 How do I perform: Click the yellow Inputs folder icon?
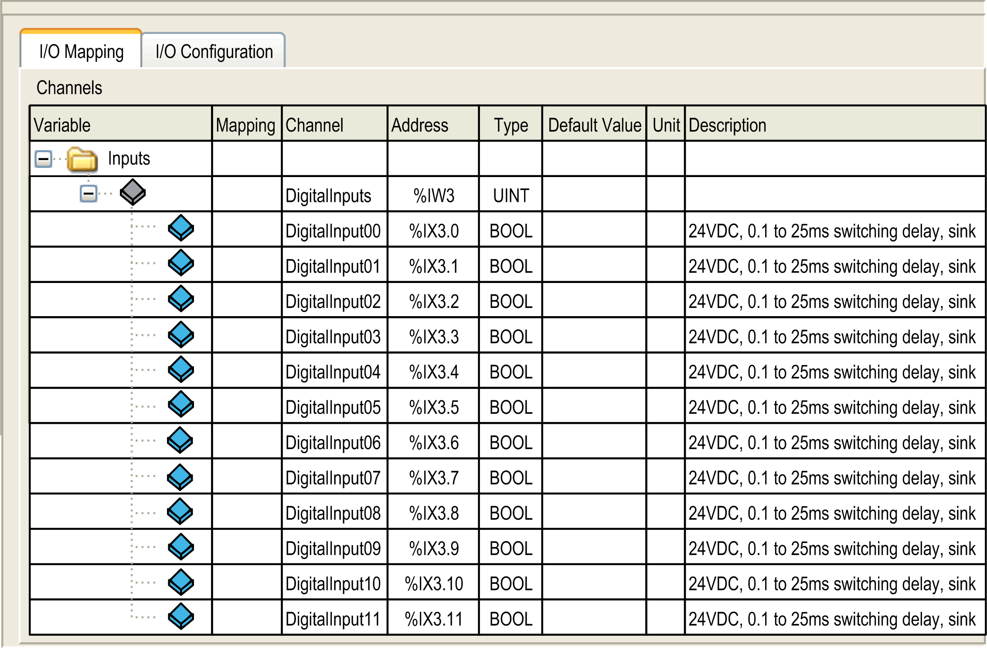click(x=82, y=159)
